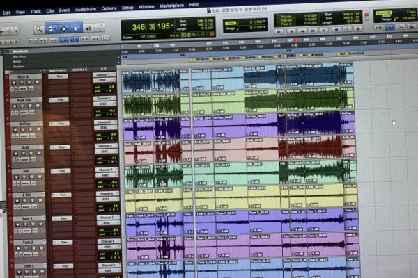The image size is (418, 278).
Task: Click the Pre-roll button
Action: tap(286, 17)
